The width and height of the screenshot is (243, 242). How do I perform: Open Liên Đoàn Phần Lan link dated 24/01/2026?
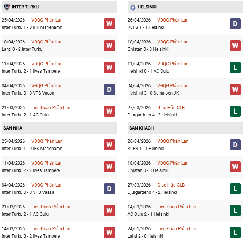[x=177, y=229]
